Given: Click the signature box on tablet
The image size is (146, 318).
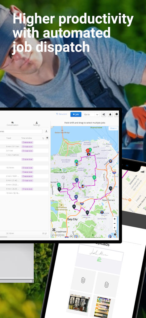Looking at the screenshot, I should pyautogui.click(x=100, y=253).
